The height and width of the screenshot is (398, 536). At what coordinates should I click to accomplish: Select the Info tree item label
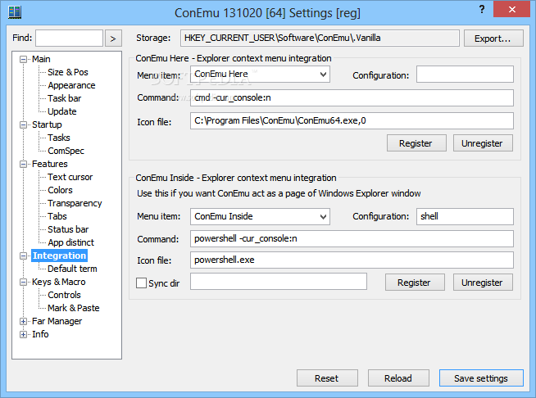(40, 334)
